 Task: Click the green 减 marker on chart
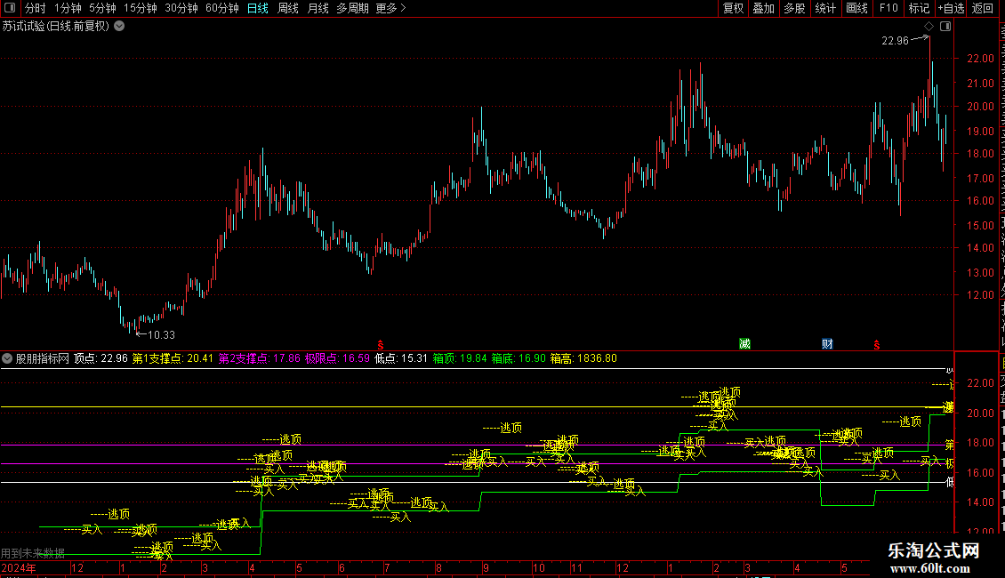tap(744, 344)
